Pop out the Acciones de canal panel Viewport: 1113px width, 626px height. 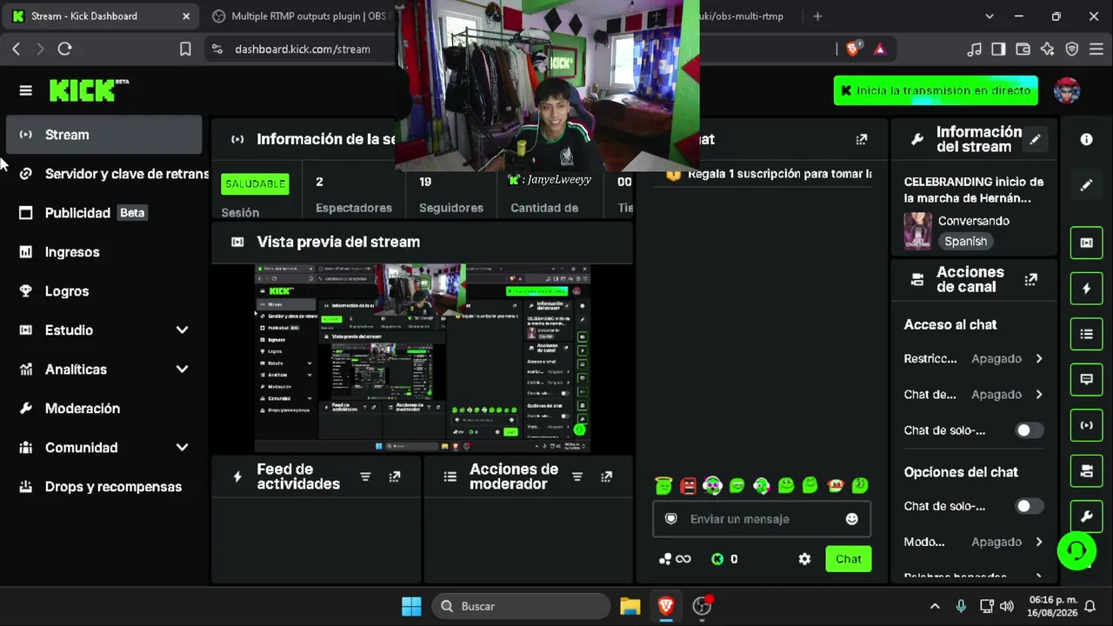coord(1030,279)
